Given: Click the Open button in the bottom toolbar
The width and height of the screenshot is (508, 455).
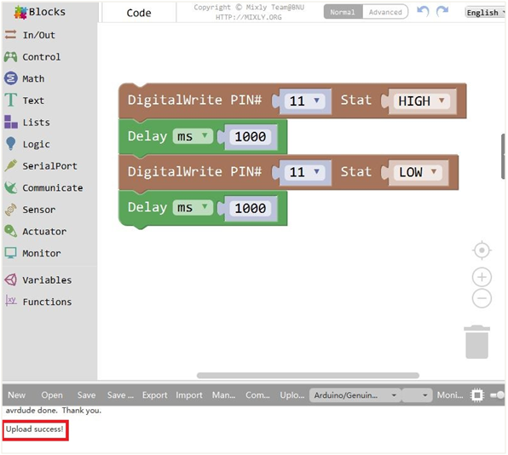Looking at the screenshot, I should [52, 395].
